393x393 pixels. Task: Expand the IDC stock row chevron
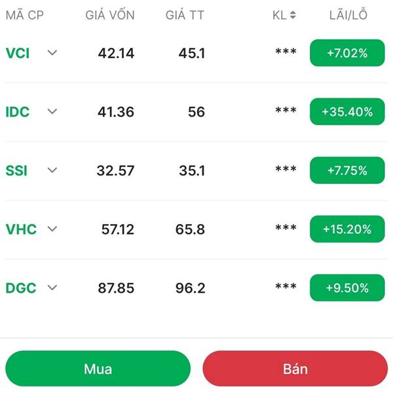[52, 111]
